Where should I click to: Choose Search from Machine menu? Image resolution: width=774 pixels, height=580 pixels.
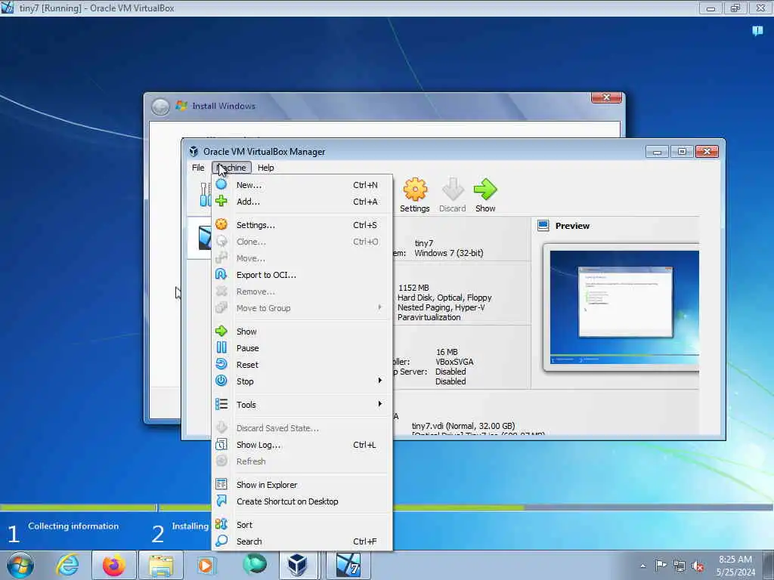[x=302, y=541]
